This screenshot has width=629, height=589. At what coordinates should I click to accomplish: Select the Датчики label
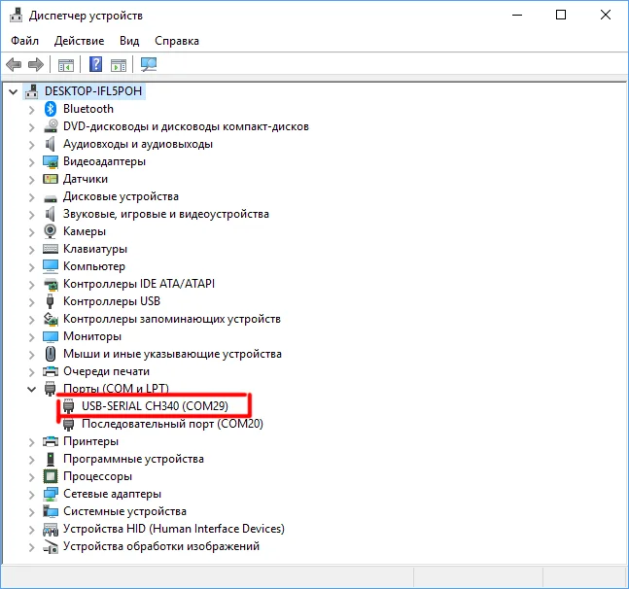pyautogui.click(x=86, y=179)
